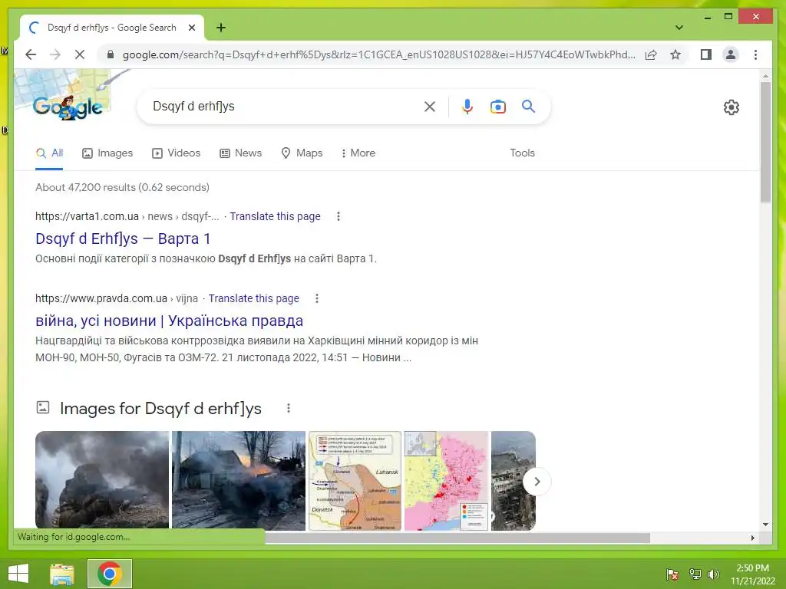Open the volume tray icon

(713, 574)
